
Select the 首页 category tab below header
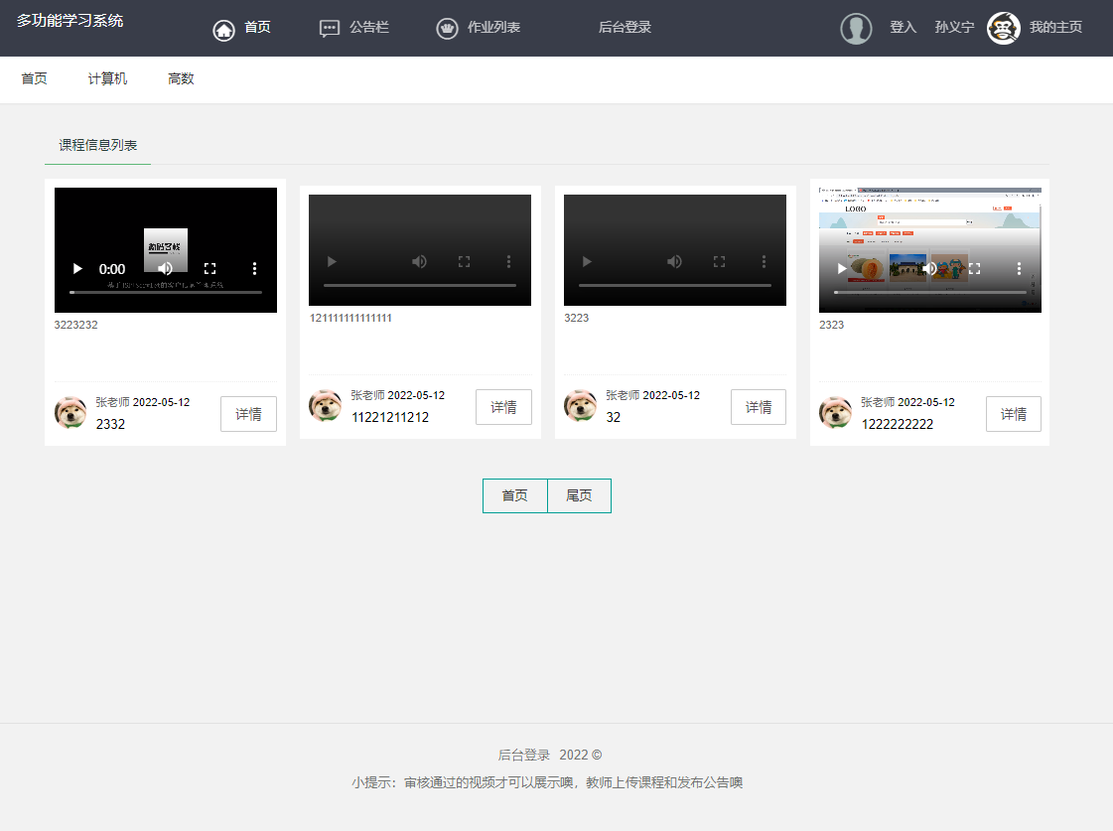click(34, 78)
